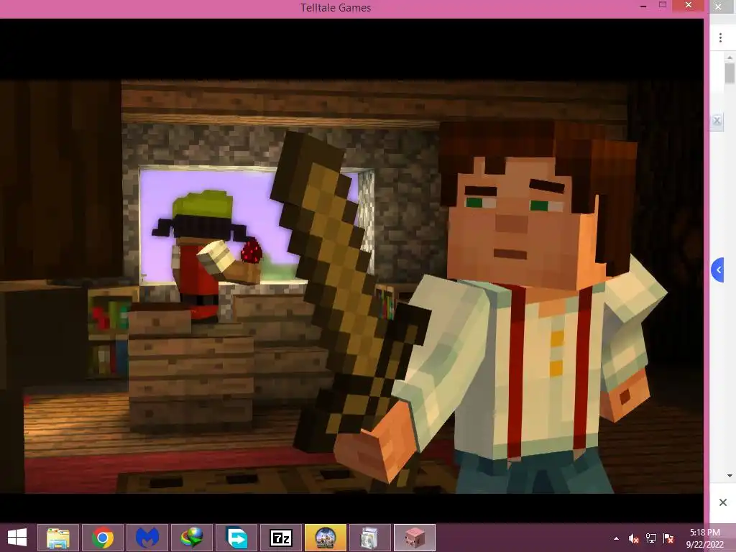The image size is (736, 552).
Task: Open the blue arrow app on taskbar
Action: click(236, 538)
